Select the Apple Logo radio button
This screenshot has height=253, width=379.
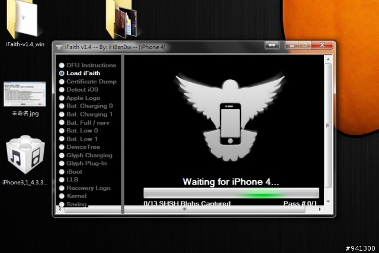coord(62,98)
